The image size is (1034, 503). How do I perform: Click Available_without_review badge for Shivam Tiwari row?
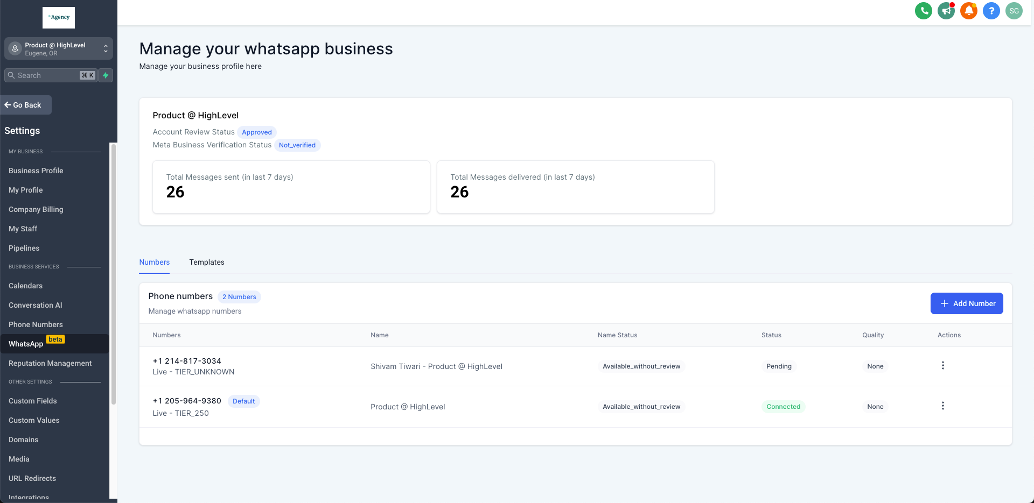(641, 366)
